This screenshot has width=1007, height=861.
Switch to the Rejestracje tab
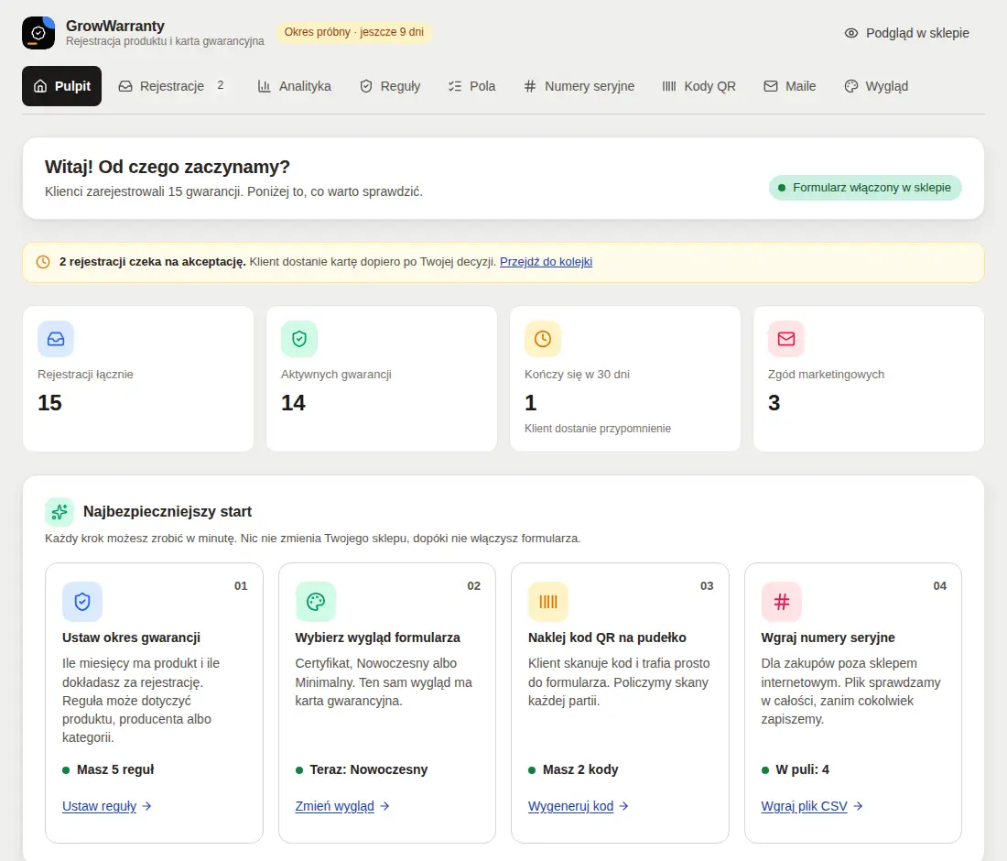tap(171, 86)
